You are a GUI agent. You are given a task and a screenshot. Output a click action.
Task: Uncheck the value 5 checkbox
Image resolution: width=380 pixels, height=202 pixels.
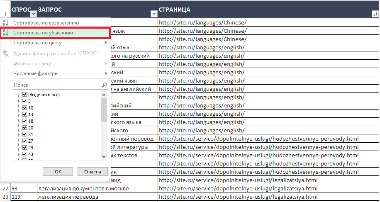point(24,101)
